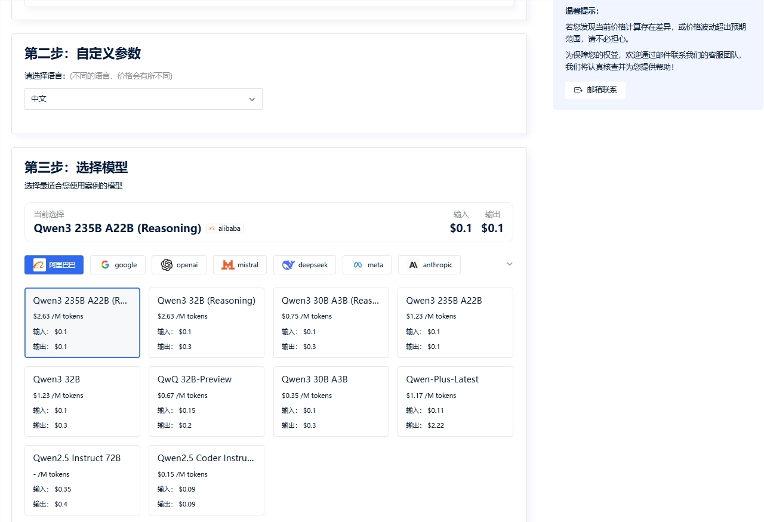764x522 pixels.
Task: Select the Qwen3 30B A3B (Reas... model card
Action: 331,323
